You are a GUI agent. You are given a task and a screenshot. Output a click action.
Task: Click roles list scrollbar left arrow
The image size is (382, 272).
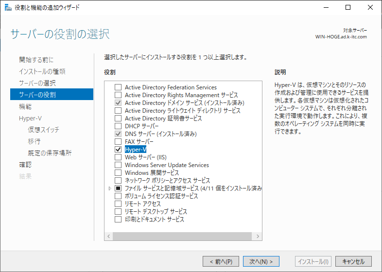click(x=109, y=236)
